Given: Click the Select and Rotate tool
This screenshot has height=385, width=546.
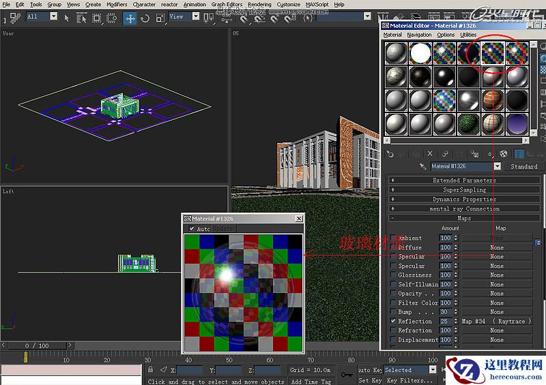Looking at the screenshot, I should click(145, 18).
